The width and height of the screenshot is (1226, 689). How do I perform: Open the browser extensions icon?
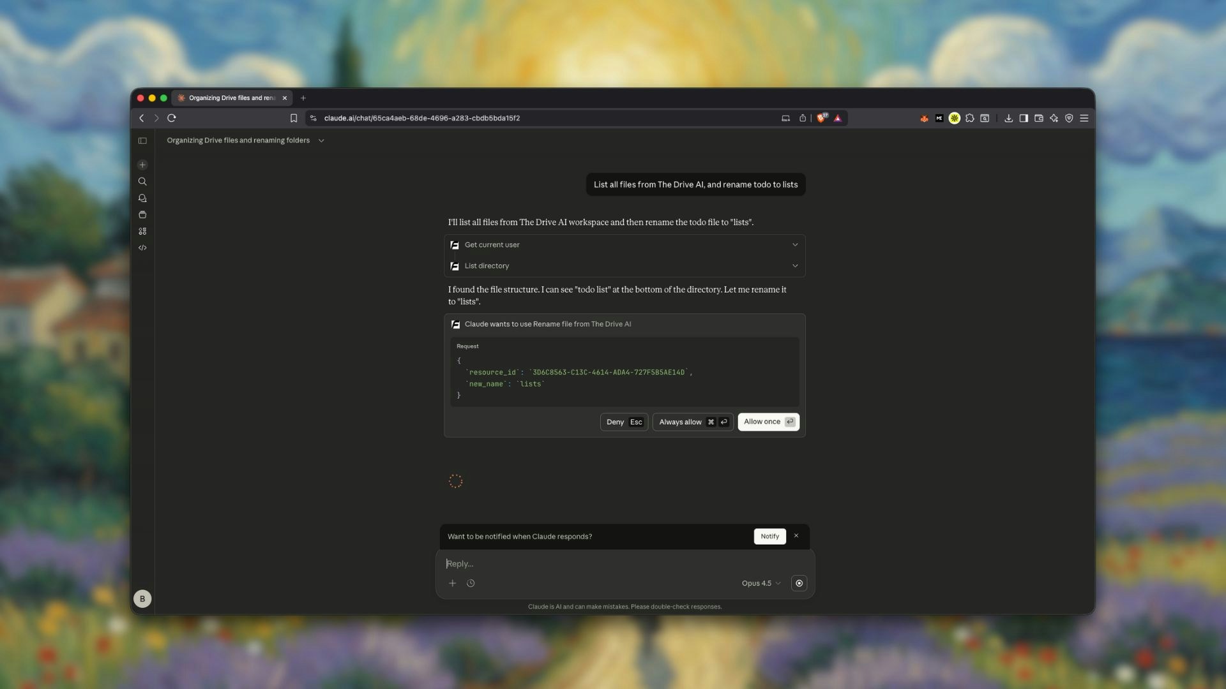(970, 118)
